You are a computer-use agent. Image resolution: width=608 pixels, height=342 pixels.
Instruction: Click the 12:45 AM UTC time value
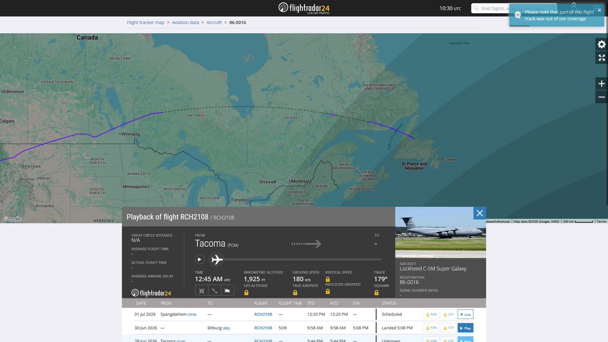(213, 279)
